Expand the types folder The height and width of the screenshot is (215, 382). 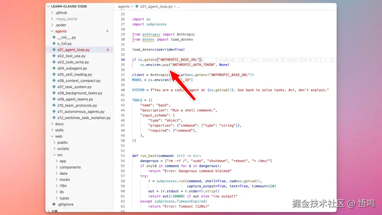click(x=57, y=198)
